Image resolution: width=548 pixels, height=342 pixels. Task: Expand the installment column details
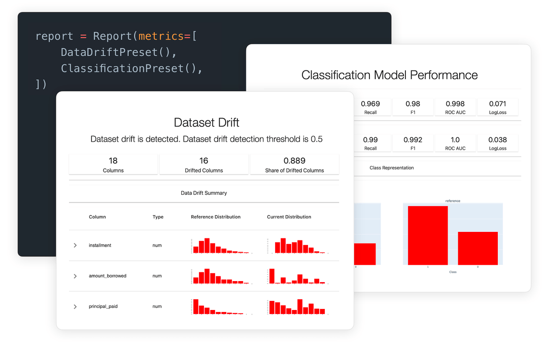[75, 245]
